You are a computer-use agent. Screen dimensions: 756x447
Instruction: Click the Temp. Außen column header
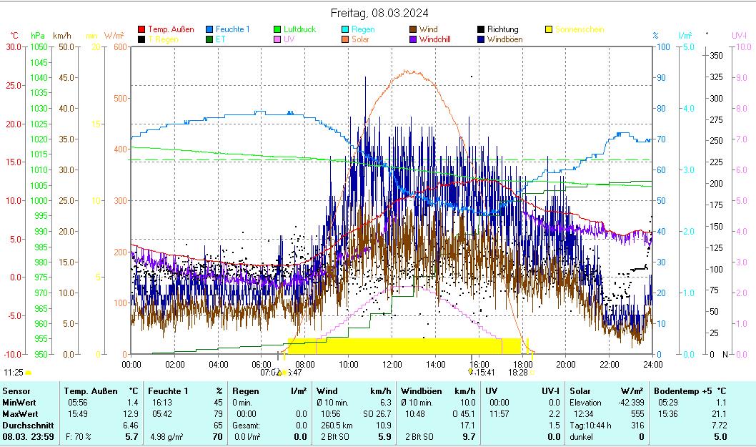[90, 391]
